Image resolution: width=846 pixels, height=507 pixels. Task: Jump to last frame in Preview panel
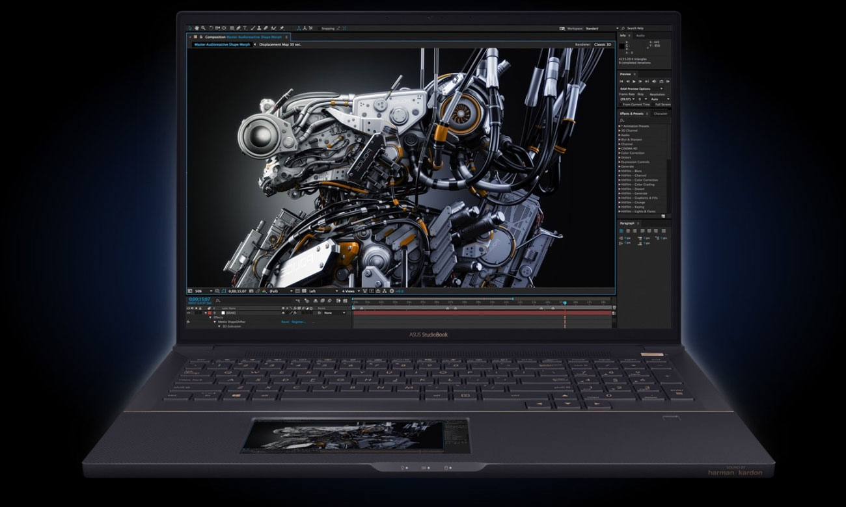(647, 81)
